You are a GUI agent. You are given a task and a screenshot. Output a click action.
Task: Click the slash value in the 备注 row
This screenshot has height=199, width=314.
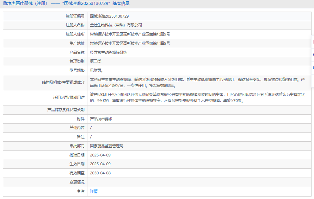91,137
